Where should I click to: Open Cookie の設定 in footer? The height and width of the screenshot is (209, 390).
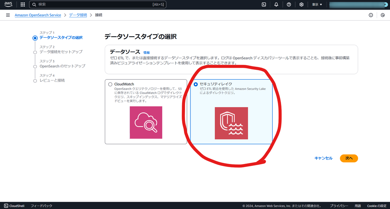[x=377, y=206]
